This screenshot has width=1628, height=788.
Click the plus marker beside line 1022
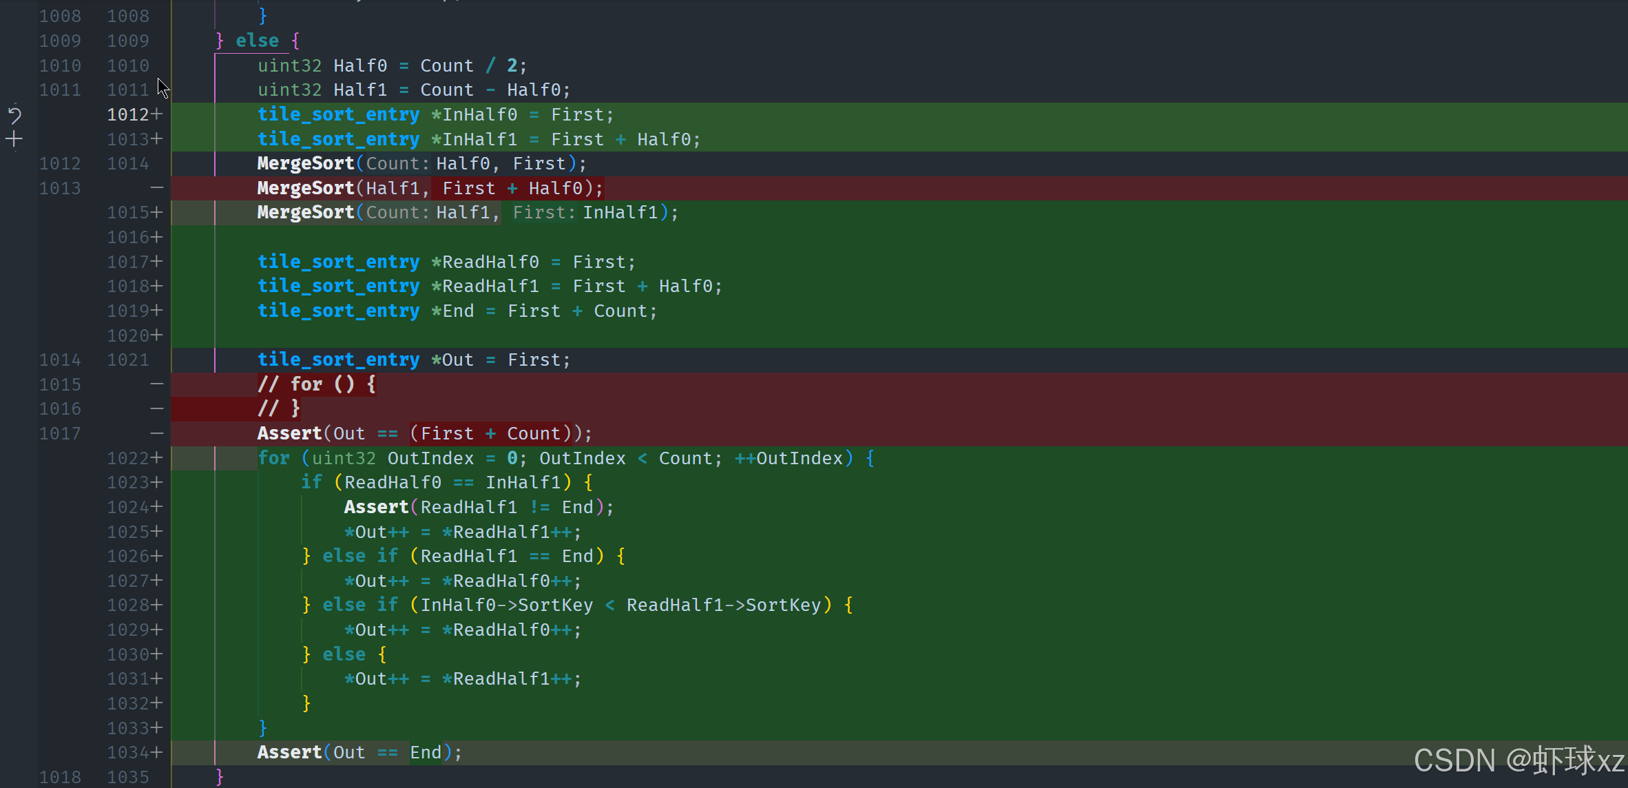point(157,458)
